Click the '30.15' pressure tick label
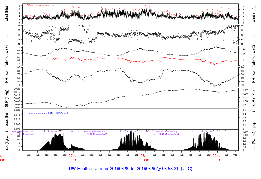Screen dimensions: 261x179 pos(17,92)
